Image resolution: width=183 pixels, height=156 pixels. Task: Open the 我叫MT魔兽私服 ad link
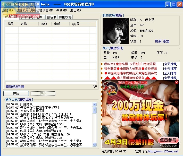[130, 64]
